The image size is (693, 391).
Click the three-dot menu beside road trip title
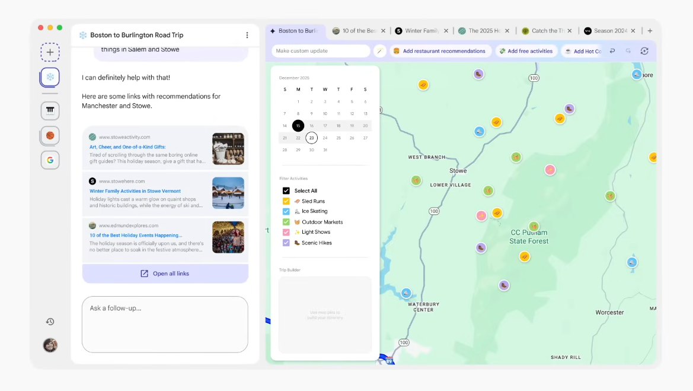point(247,36)
